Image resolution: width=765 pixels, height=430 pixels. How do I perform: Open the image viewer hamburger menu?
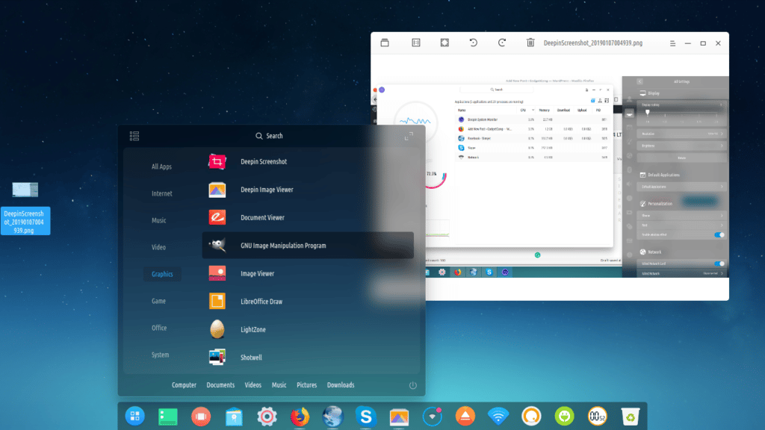(672, 43)
